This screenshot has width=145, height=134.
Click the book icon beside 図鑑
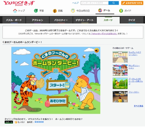55,11
